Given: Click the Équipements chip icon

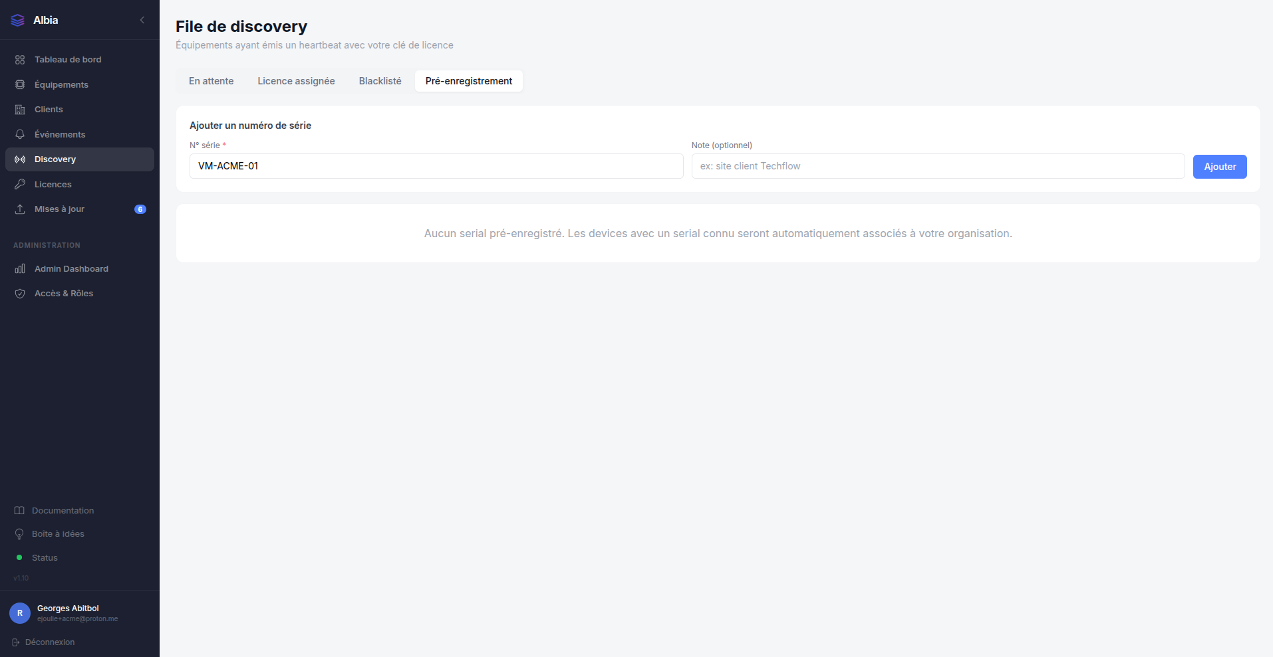Looking at the screenshot, I should point(20,84).
